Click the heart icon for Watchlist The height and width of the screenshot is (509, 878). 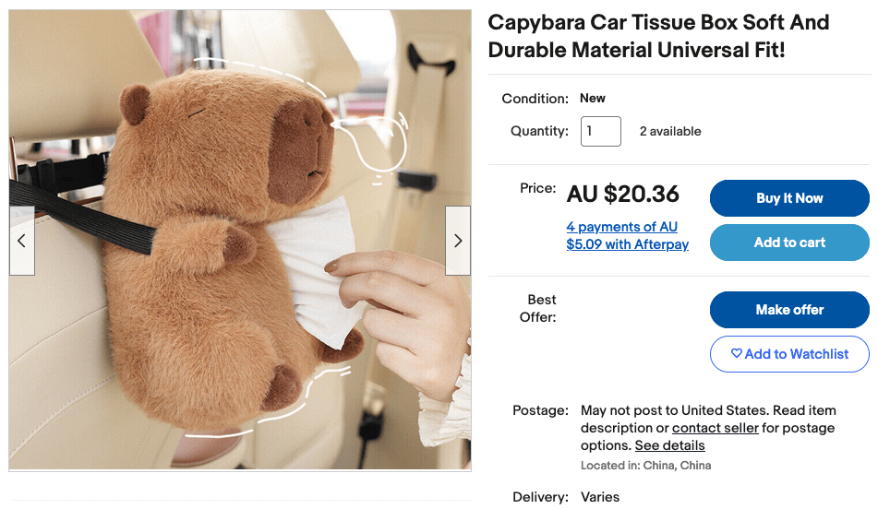736,353
